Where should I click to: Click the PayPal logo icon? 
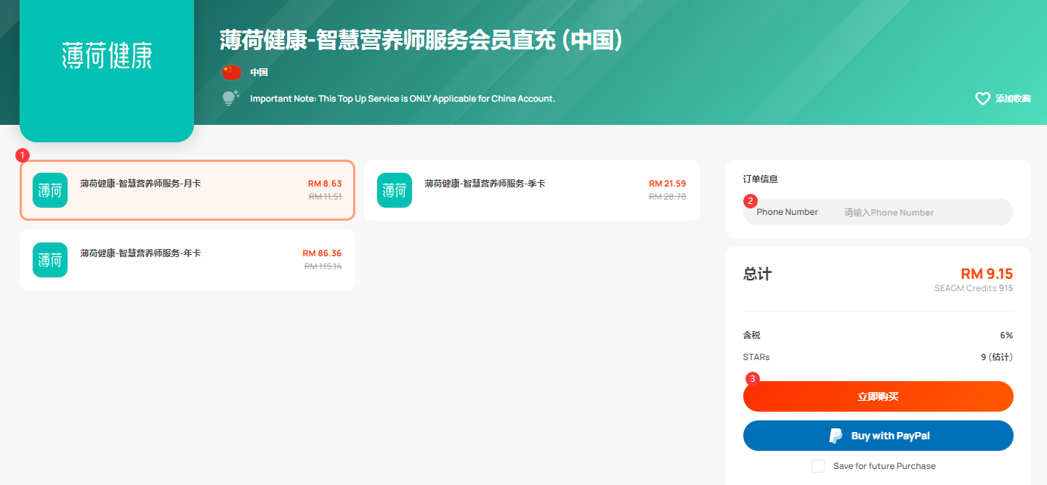coord(836,436)
